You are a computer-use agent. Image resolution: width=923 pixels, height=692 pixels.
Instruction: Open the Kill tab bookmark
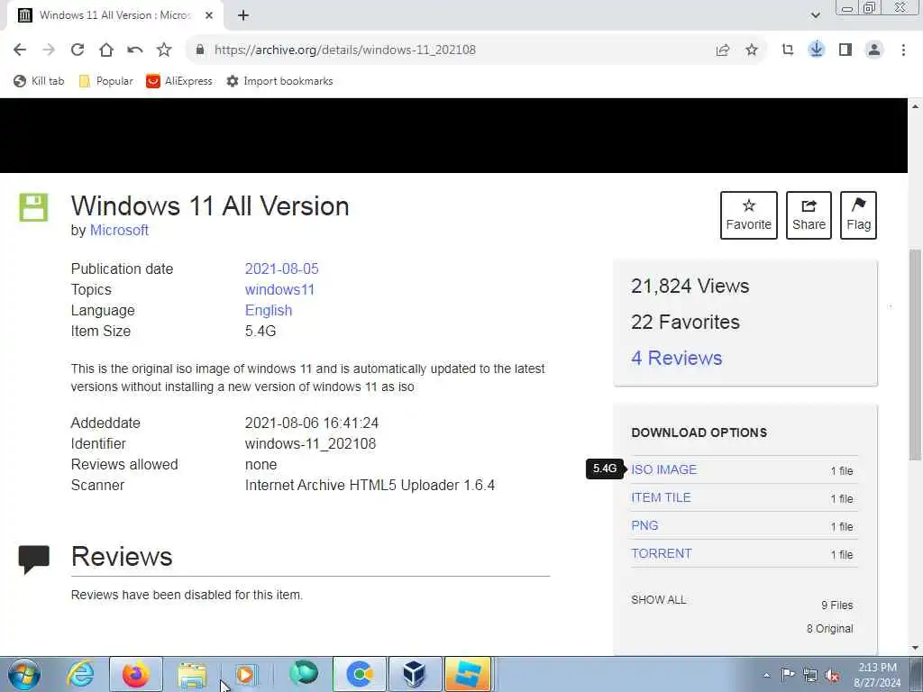coord(39,81)
